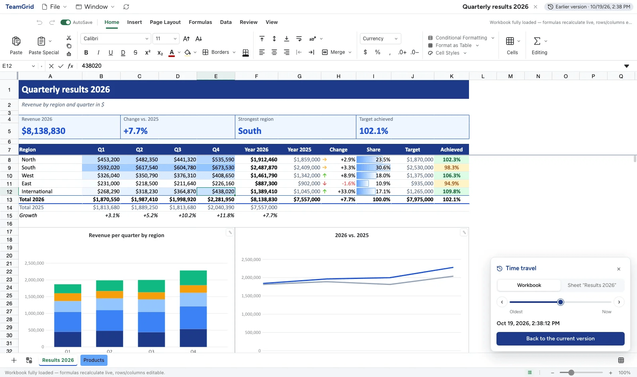Image resolution: width=637 pixels, height=377 pixels.
Task: Open the File menu
Action: (55, 7)
